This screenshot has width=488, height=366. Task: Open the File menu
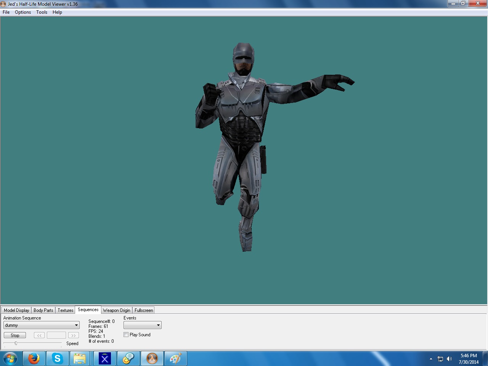(x=6, y=12)
